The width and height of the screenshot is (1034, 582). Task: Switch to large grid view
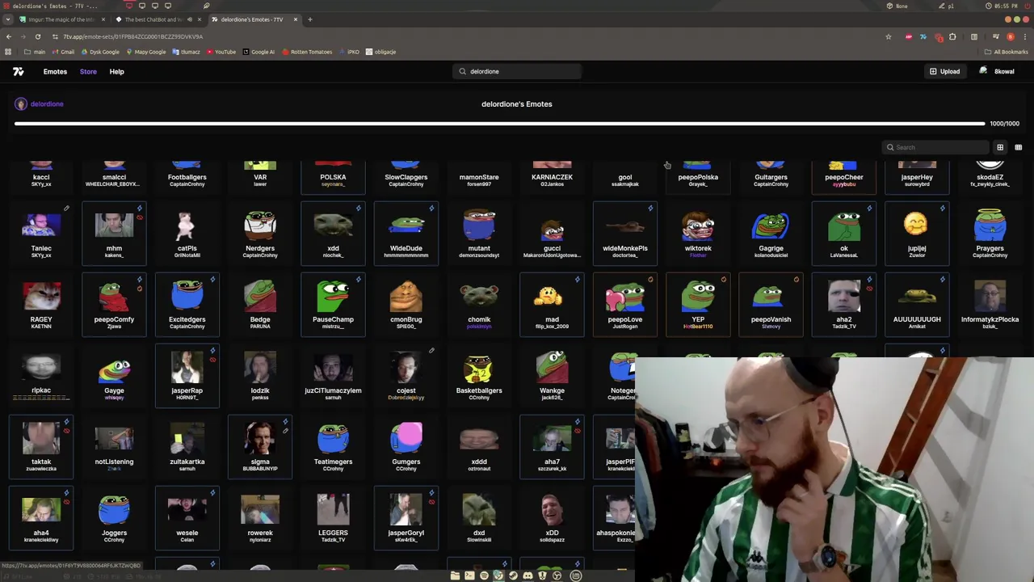pyautogui.click(x=1000, y=147)
